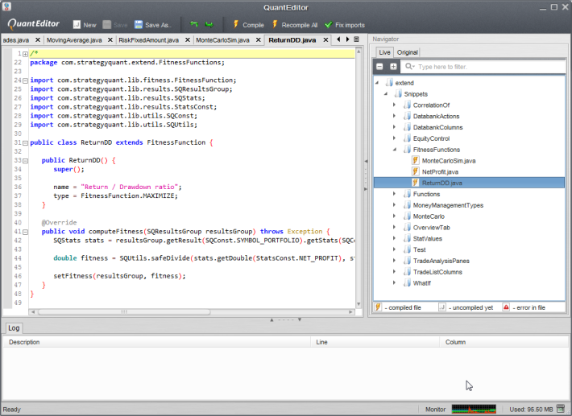The height and width of the screenshot is (416, 572).
Task: Close the ReturnDD.java tab
Action: click(x=325, y=39)
